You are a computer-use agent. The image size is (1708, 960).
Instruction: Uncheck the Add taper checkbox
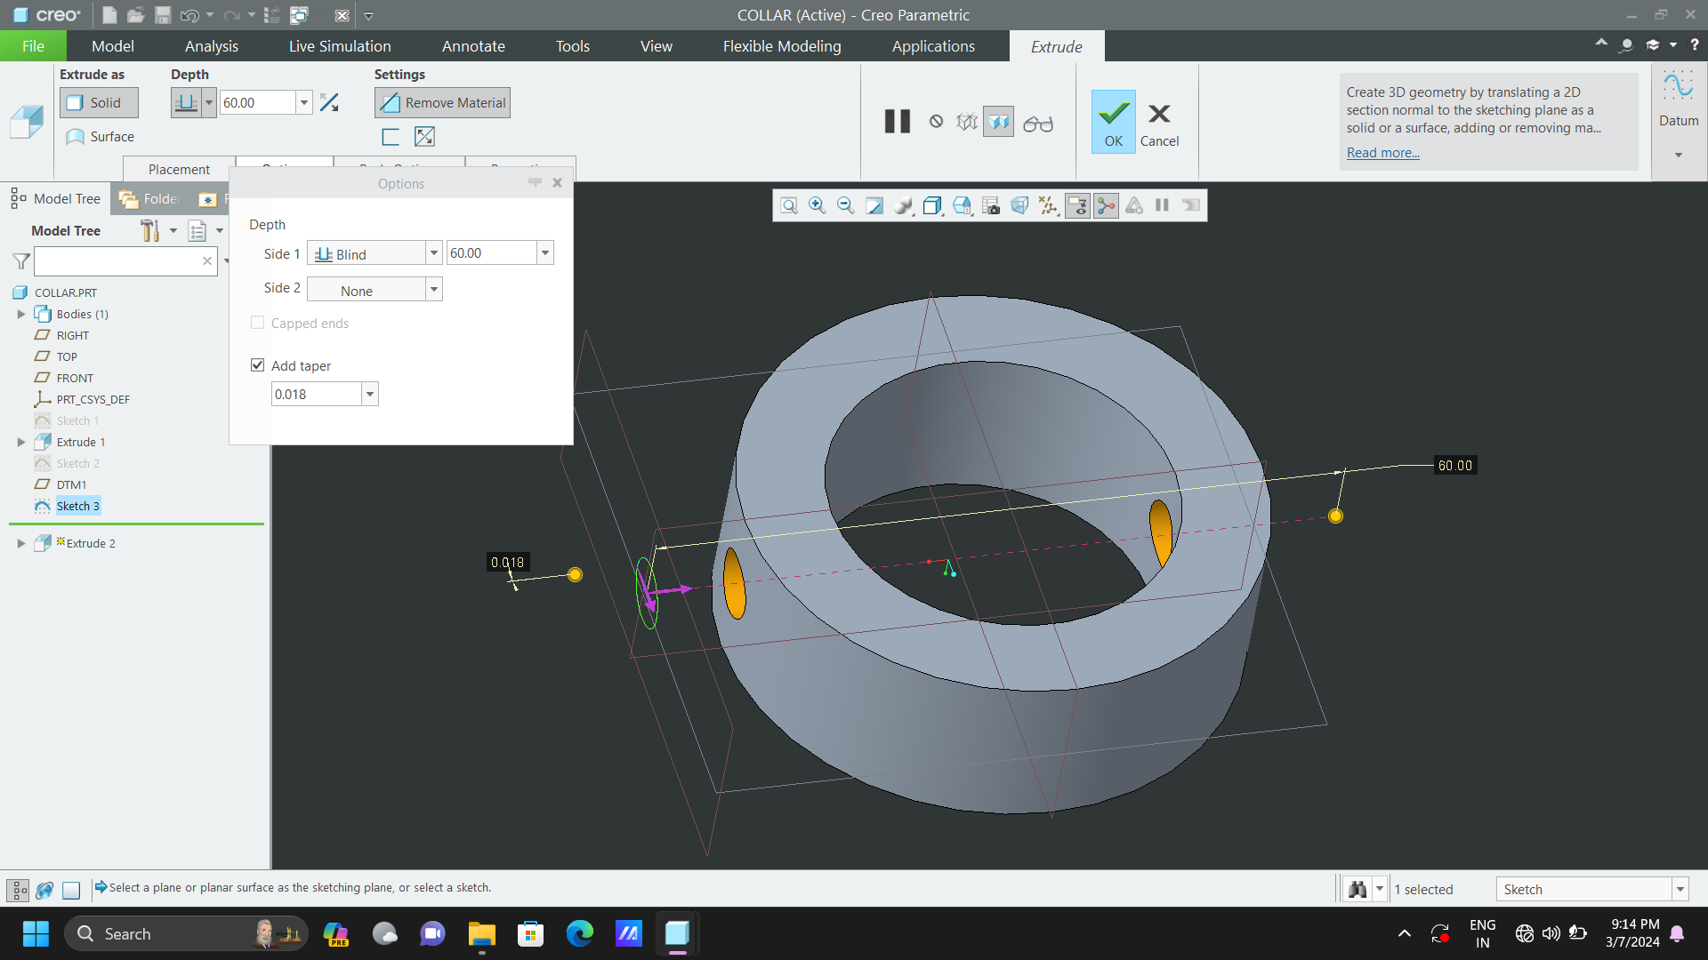click(257, 365)
